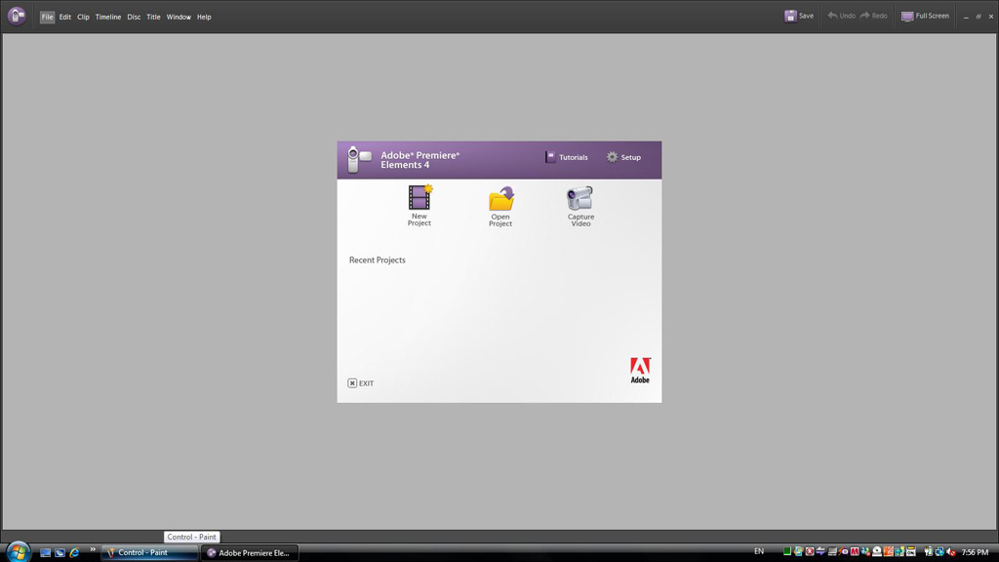Expand the quick launch overflow chevron
The height and width of the screenshot is (562, 999).
(x=93, y=549)
